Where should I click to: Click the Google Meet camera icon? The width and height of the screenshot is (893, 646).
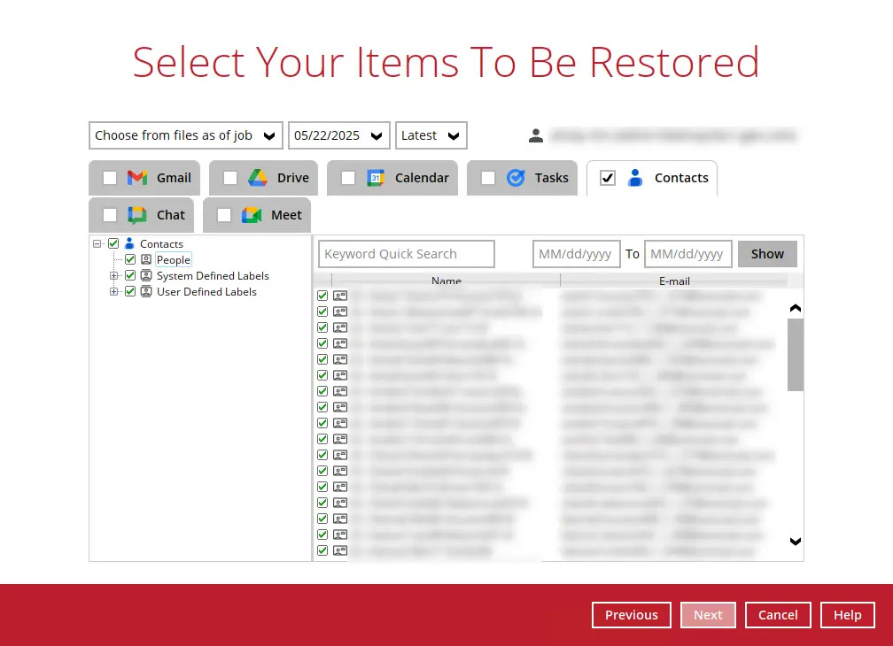coord(252,215)
